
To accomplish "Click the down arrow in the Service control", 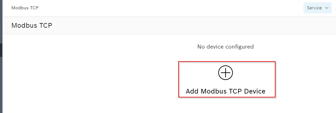I will [x=327, y=8].
